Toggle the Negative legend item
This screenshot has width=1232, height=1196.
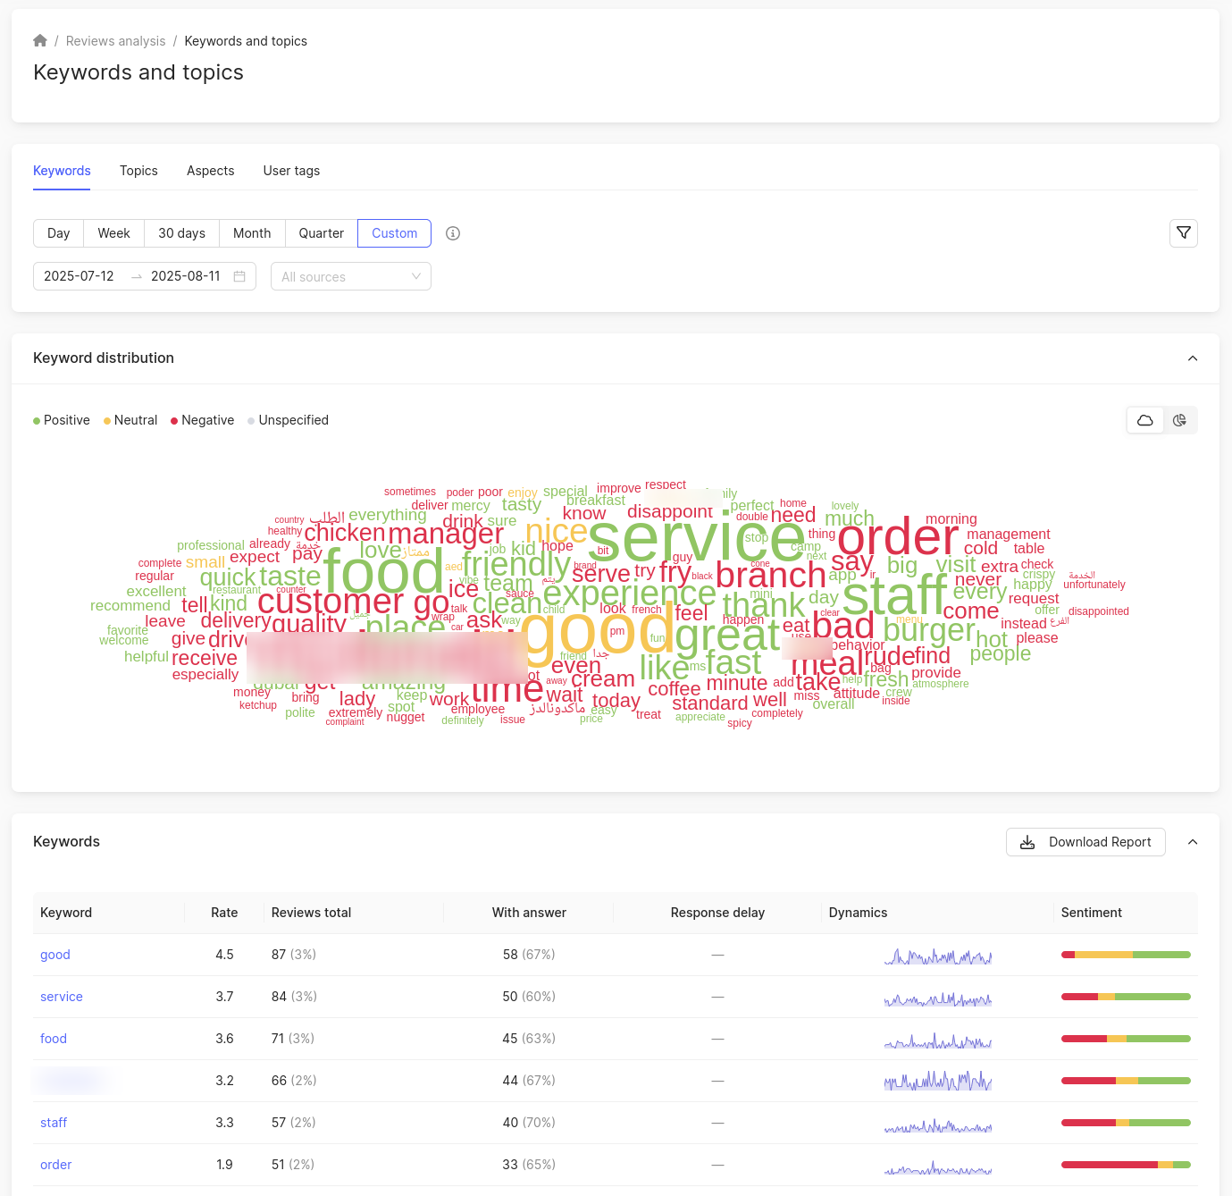pos(202,420)
